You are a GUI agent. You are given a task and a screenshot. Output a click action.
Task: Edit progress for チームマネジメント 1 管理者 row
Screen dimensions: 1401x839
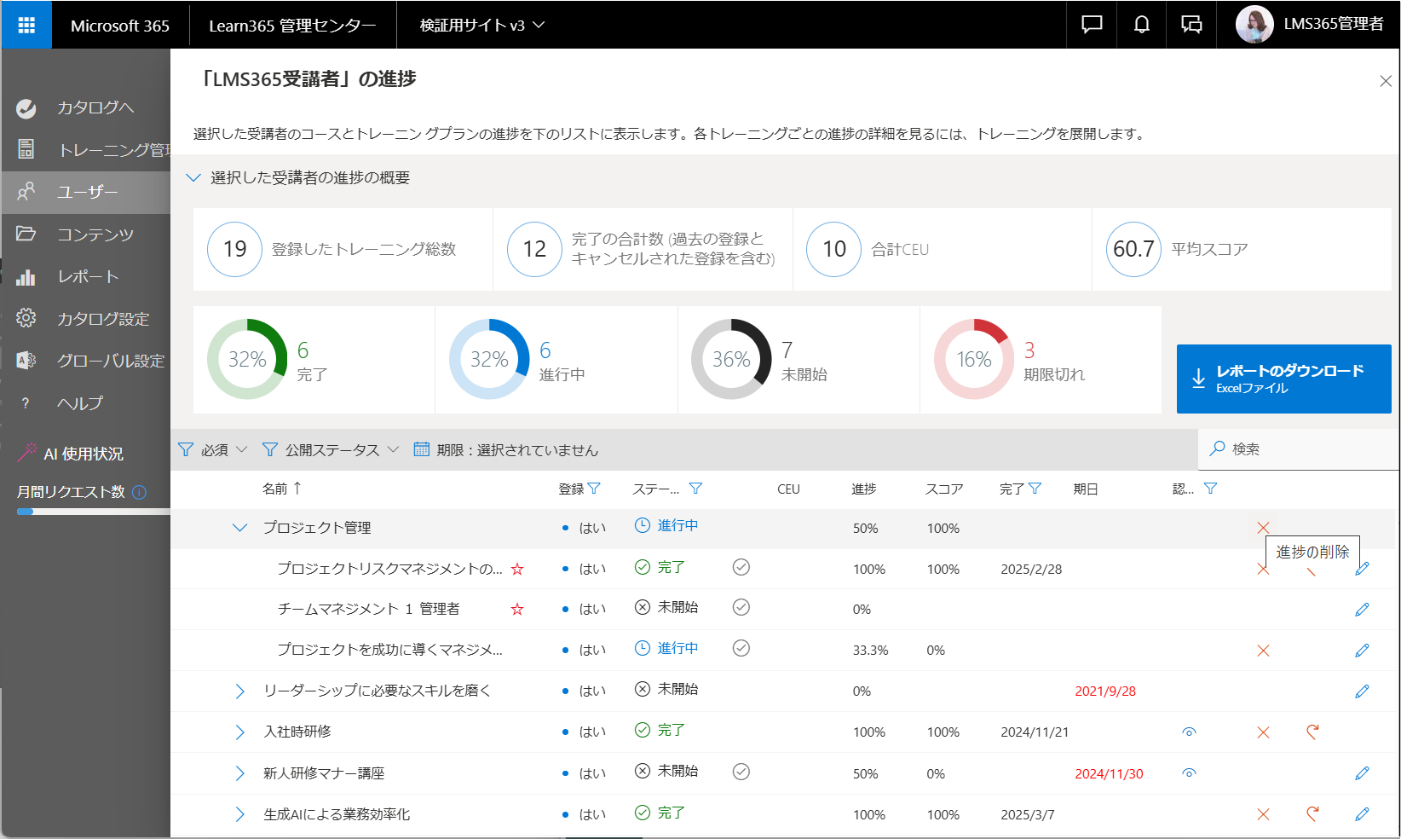1362,610
